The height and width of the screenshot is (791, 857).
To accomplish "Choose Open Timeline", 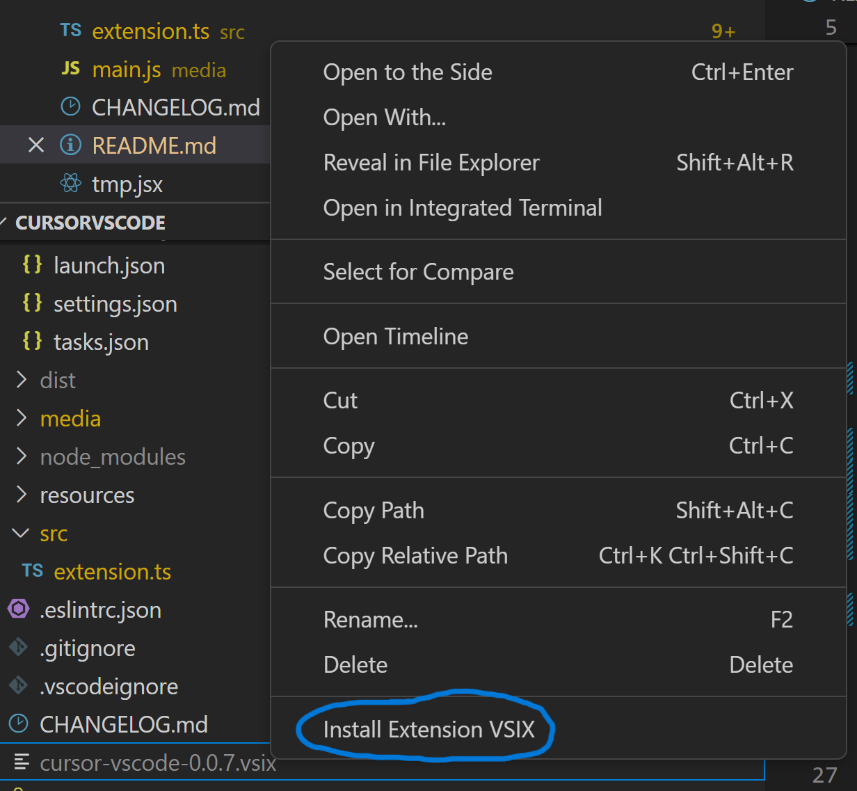I will (x=558, y=337).
